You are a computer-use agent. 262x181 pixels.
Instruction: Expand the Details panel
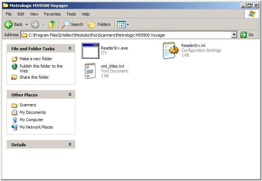[x=70, y=144]
